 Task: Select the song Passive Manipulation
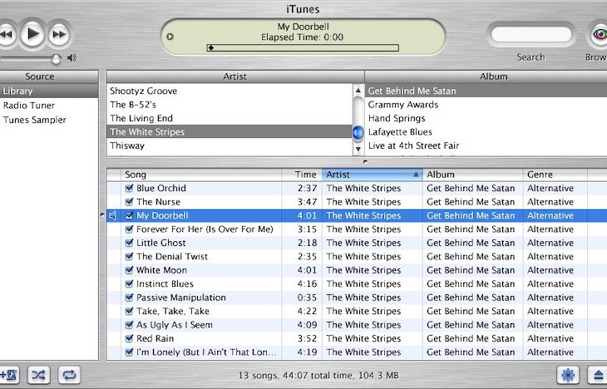tap(180, 298)
